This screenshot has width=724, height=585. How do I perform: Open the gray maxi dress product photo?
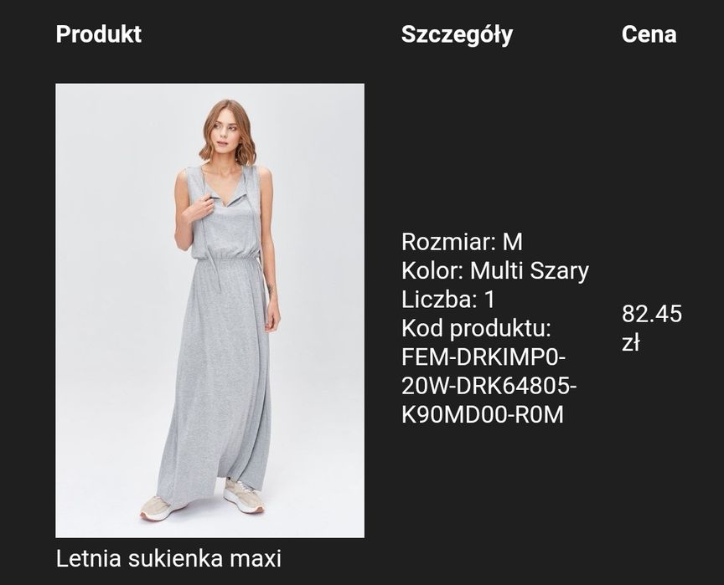(x=209, y=310)
